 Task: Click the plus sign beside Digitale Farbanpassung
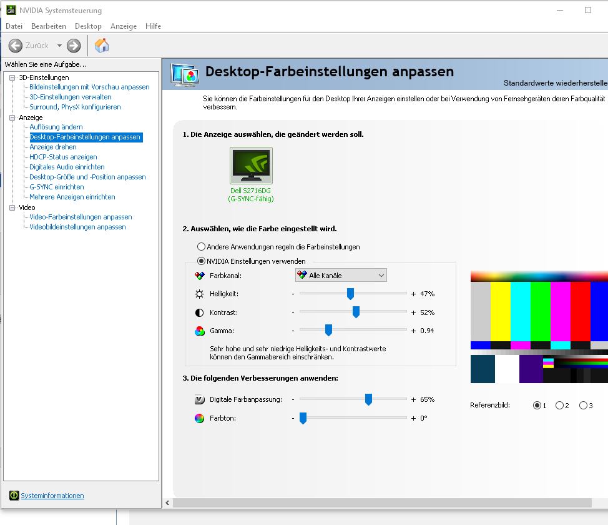tap(413, 399)
